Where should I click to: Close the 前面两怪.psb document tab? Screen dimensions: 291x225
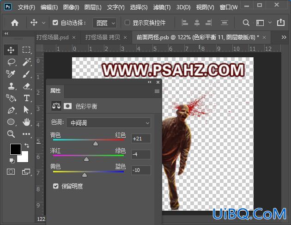(x=264, y=37)
